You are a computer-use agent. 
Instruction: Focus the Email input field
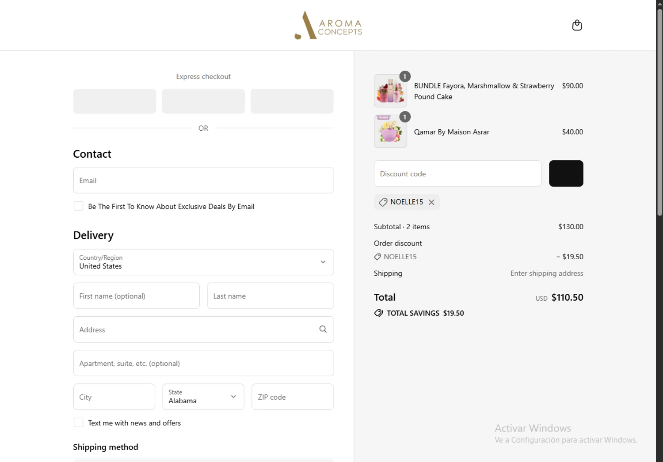[x=203, y=180]
